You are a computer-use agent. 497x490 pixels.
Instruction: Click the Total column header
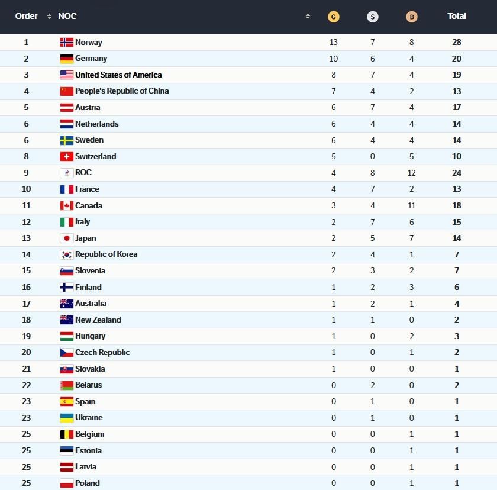point(457,17)
